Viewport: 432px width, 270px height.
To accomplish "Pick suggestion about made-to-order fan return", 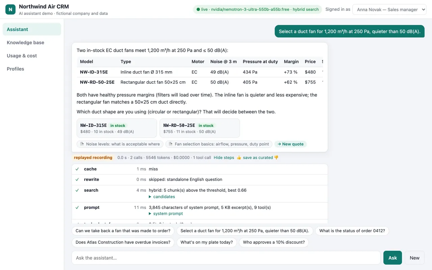I will tap(123, 231).
